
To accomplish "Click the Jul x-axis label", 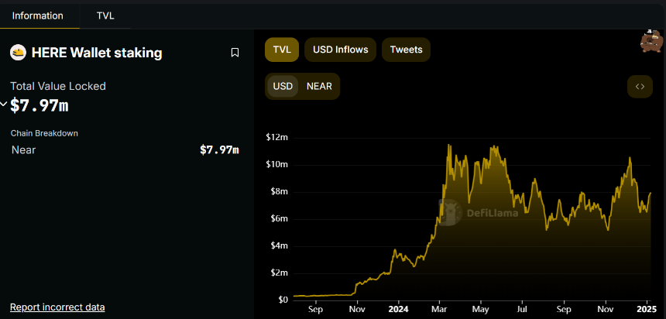I will point(522,309).
